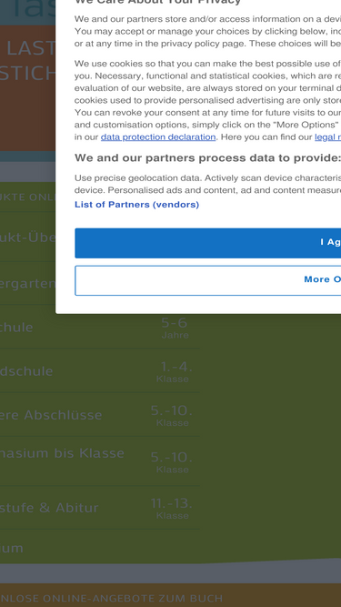Click the 11.-13. Klasse grade label

point(171,509)
